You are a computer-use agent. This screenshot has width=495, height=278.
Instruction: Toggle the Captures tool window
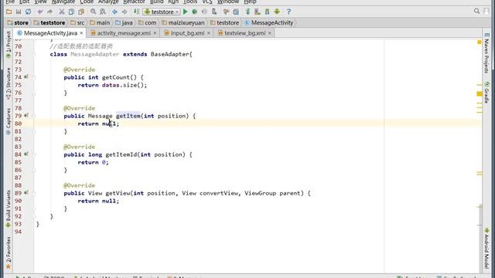pyautogui.click(x=9, y=121)
